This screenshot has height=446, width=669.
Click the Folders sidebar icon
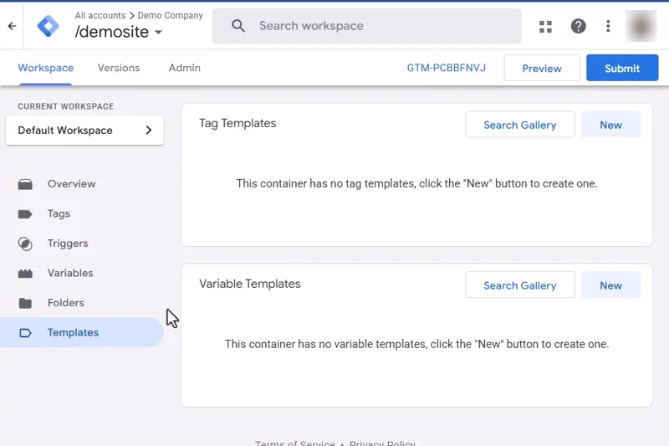pos(25,303)
